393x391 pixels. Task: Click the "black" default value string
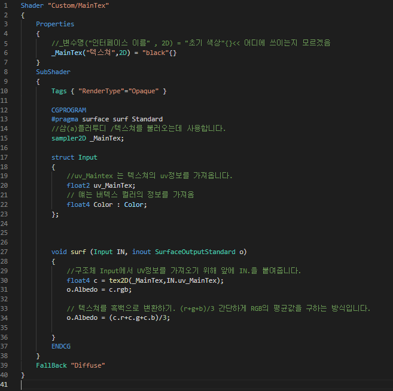(156, 53)
